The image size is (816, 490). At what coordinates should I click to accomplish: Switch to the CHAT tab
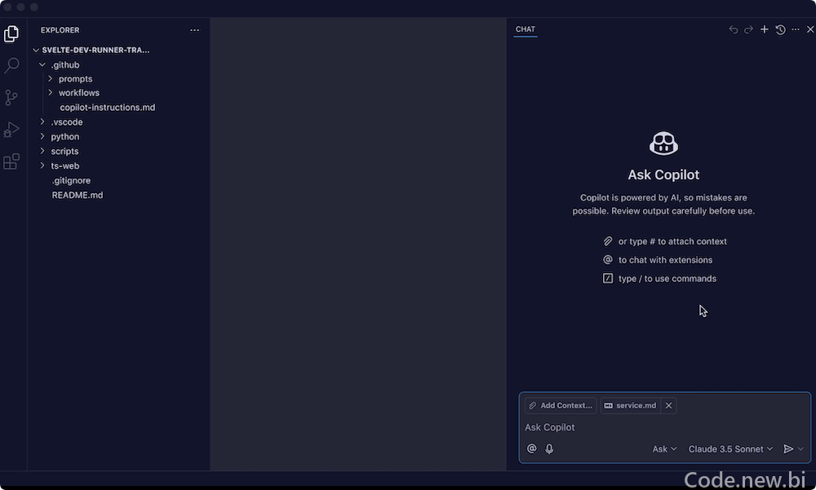(x=525, y=29)
